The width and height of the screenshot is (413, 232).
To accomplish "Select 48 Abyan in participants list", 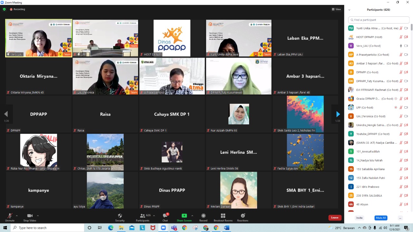I will (378, 204).
